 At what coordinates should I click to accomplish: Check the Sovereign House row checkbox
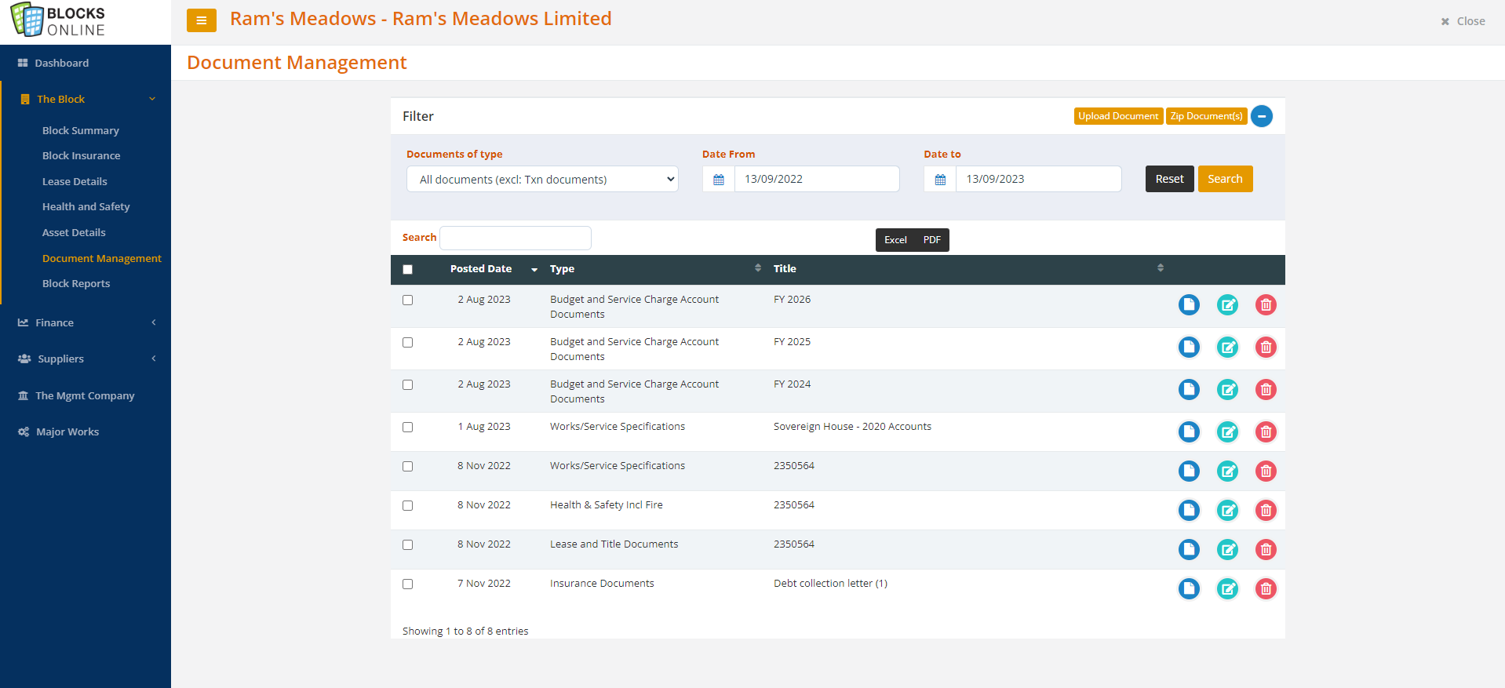point(407,427)
